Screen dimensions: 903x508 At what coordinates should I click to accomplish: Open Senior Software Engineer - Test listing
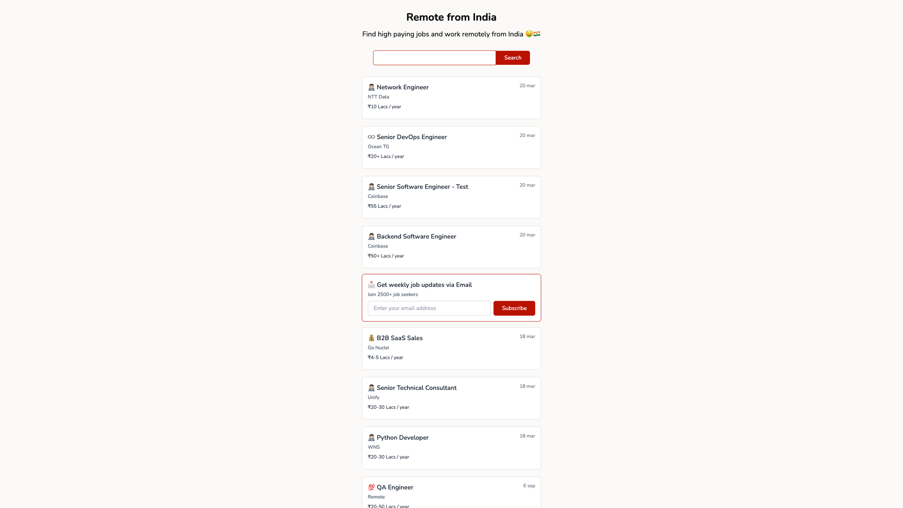pos(422,187)
